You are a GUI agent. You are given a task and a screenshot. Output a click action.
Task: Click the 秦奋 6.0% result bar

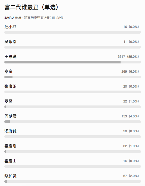[x=72, y=77]
